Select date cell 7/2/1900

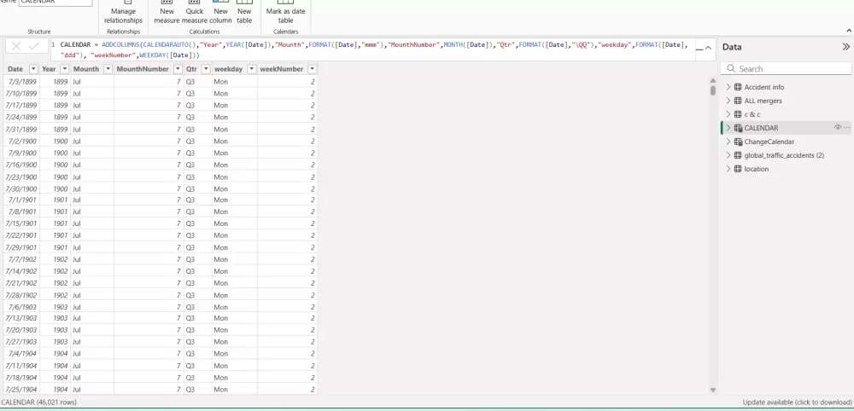click(21, 142)
